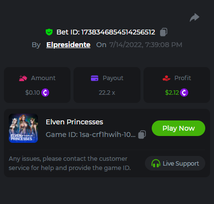
Task: Click the $2.12 profit amount
Action: tap(172, 93)
